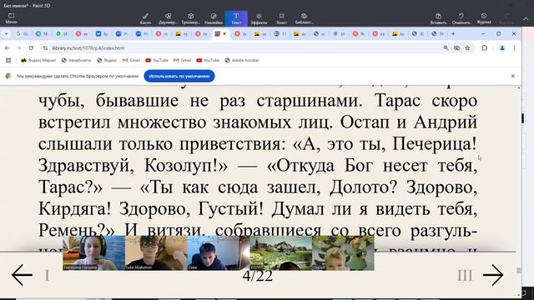The height and width of the screenshot is (300, 534).
Task: Open a new Chrome tab
Action: (x=453, y=33)
